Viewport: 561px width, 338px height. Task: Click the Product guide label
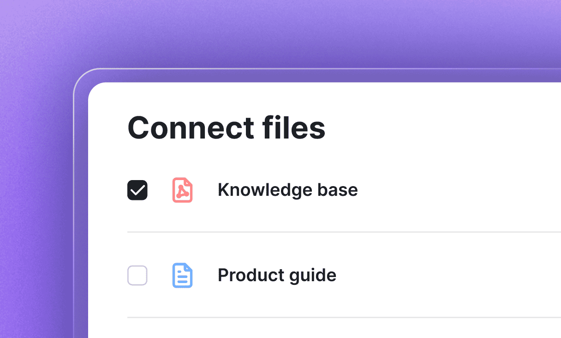click(x=277, y=275)
